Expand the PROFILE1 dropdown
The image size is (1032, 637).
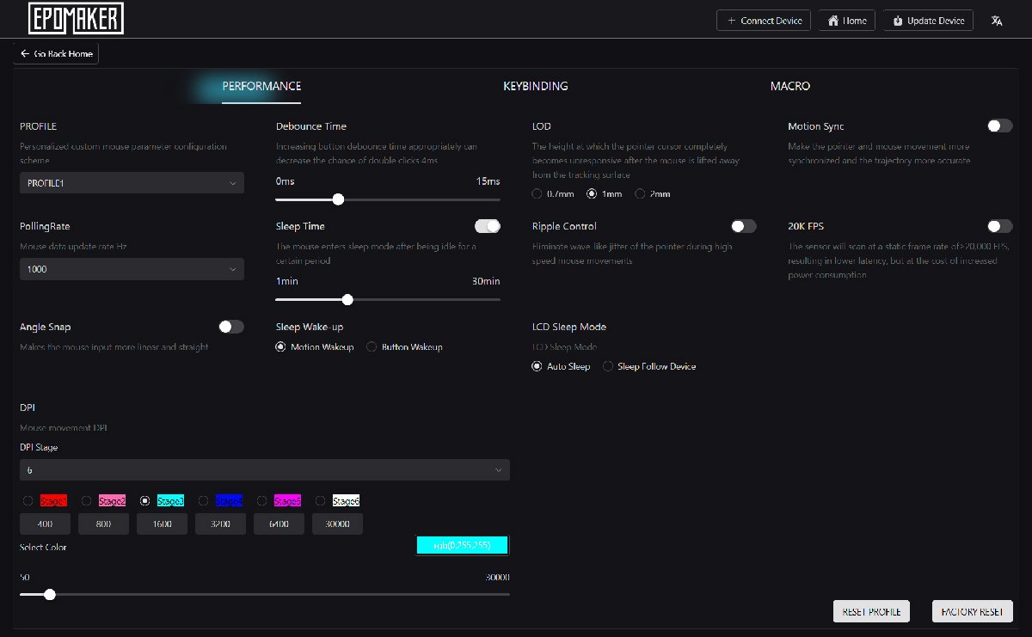[132, 183]
